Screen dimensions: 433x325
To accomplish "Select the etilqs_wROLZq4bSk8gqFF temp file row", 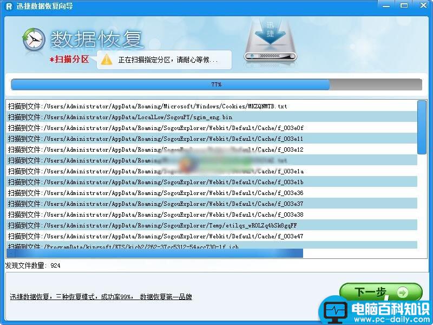I will [x=212, y=225].
